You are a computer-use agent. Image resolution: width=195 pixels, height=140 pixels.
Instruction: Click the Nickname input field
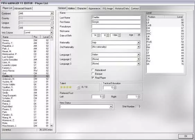coord(116,31)
